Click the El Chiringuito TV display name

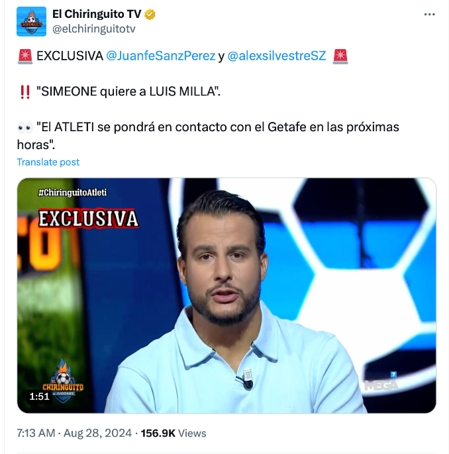point(97,14)
